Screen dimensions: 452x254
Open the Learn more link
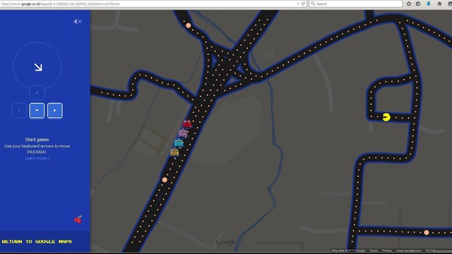click(x=37, y=158)
